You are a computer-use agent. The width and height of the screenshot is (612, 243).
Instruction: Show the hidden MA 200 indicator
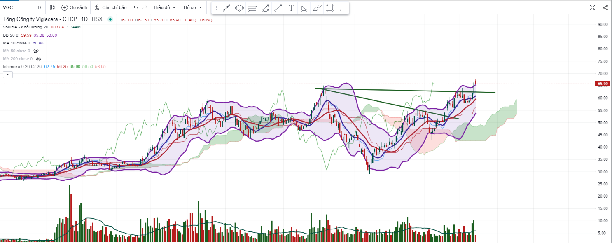point(38,59)
